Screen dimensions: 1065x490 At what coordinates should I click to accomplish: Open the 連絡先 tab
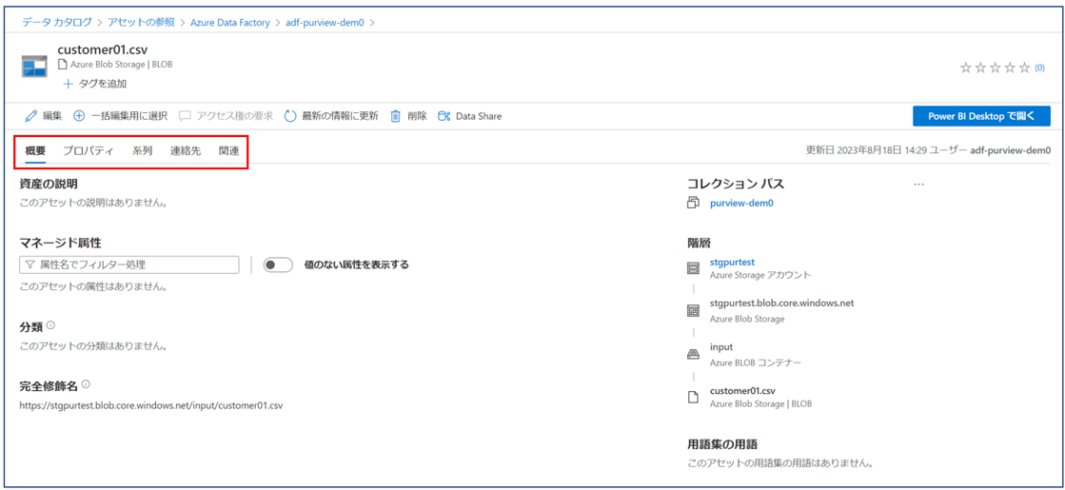(186, 151)
